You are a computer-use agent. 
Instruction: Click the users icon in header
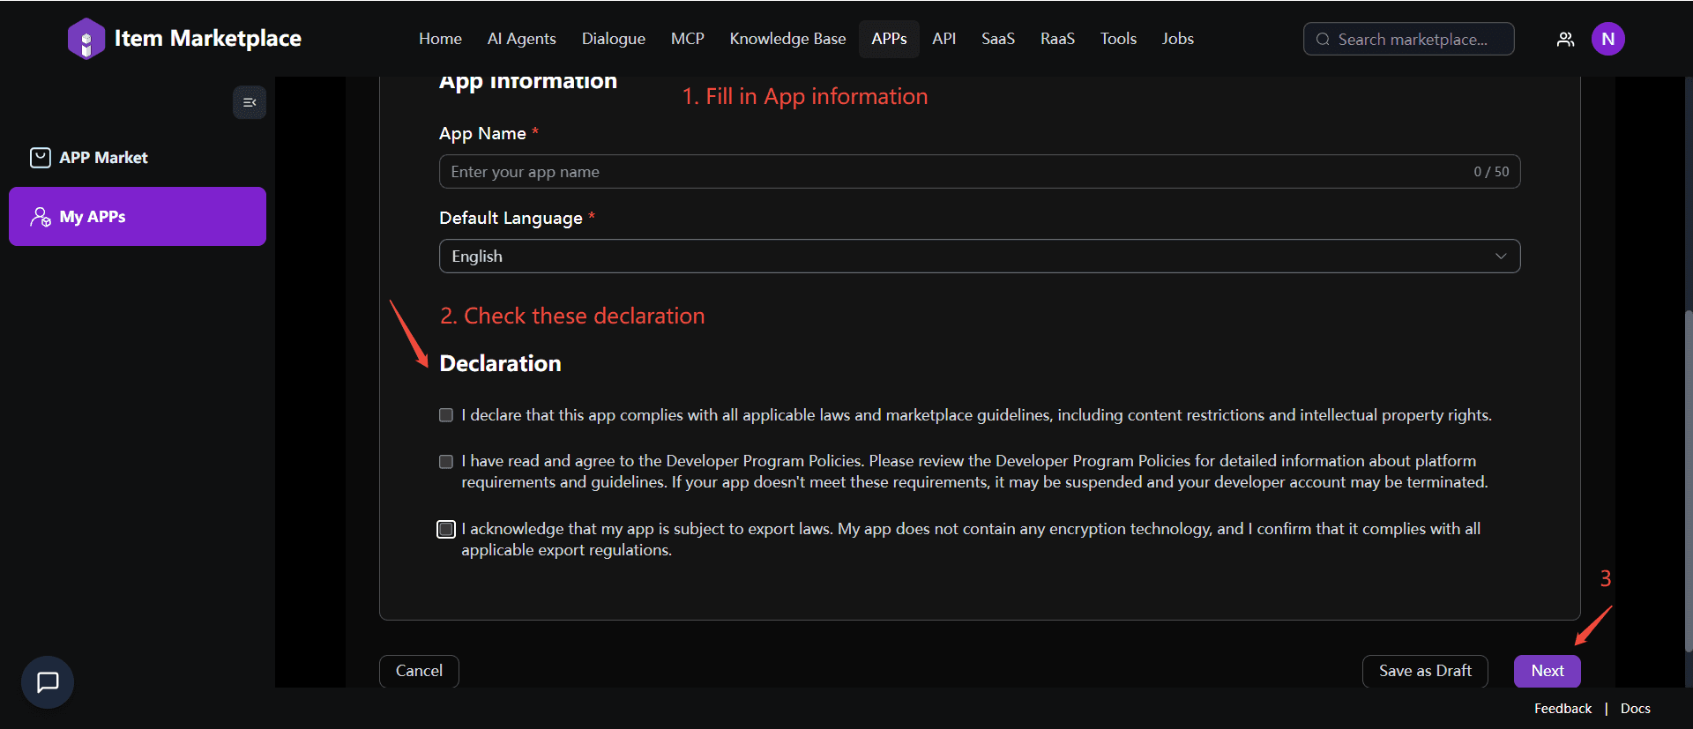coord(1565,39)
